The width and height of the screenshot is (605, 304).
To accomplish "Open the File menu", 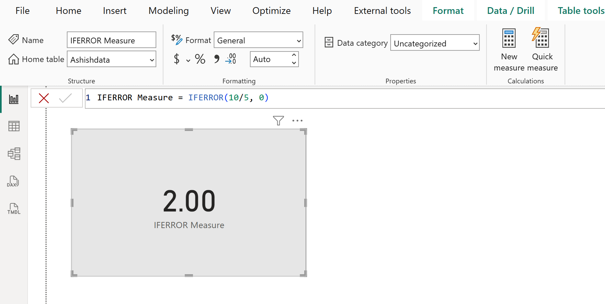I will pos(22,11).
